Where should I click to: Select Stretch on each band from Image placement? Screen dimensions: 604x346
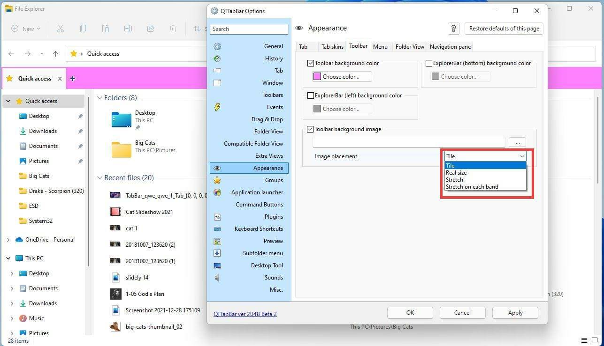tap(472, 186)
